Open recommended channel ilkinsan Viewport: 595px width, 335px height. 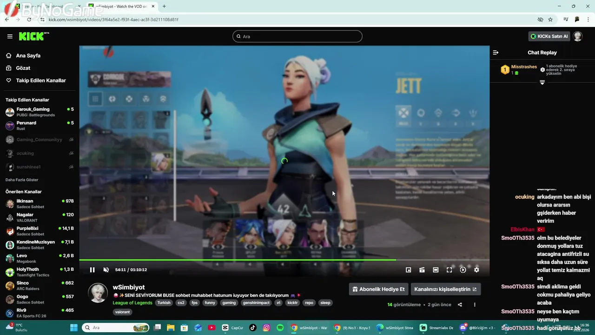40,204
